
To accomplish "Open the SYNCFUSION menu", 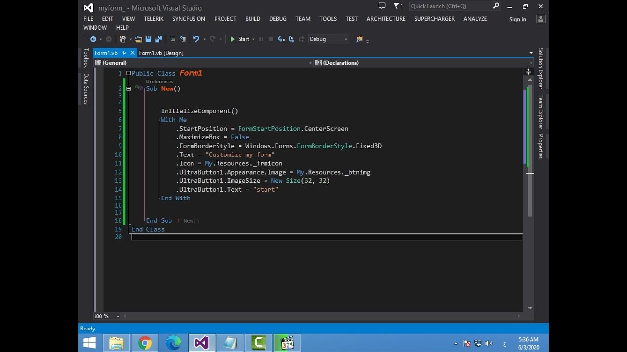I will click(x=189, y=19).
